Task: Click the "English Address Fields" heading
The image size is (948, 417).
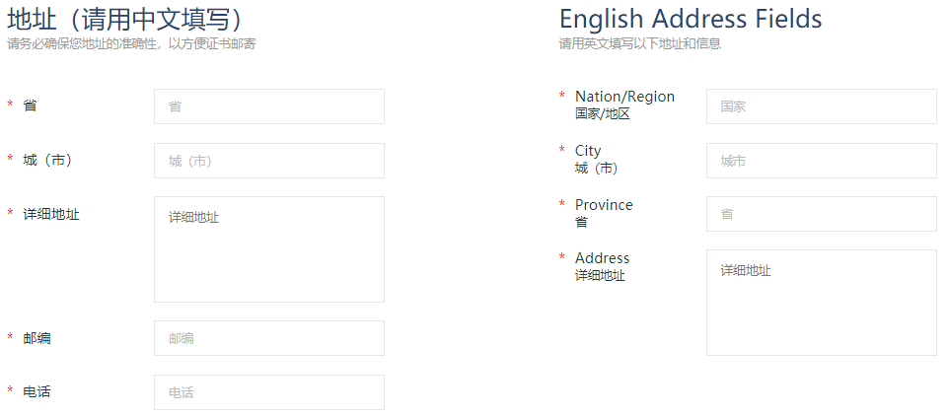Action: (691, 19)
